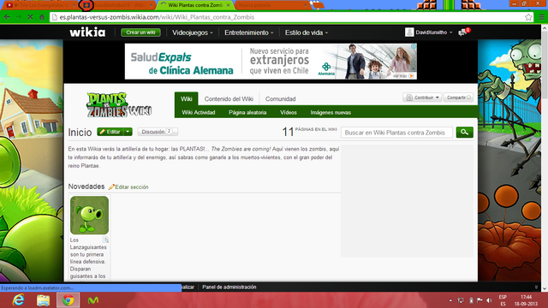Viewport: 548px width, 308px height.
Task: Open the Comunidad tab
Action: point(280,99)
